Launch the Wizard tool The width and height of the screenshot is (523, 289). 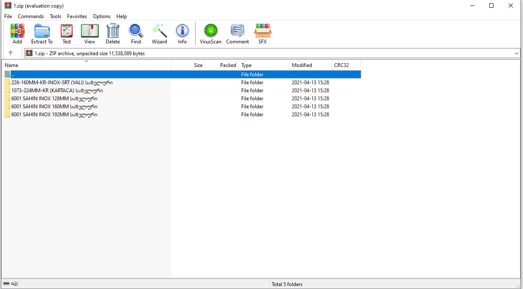(159, 34)
